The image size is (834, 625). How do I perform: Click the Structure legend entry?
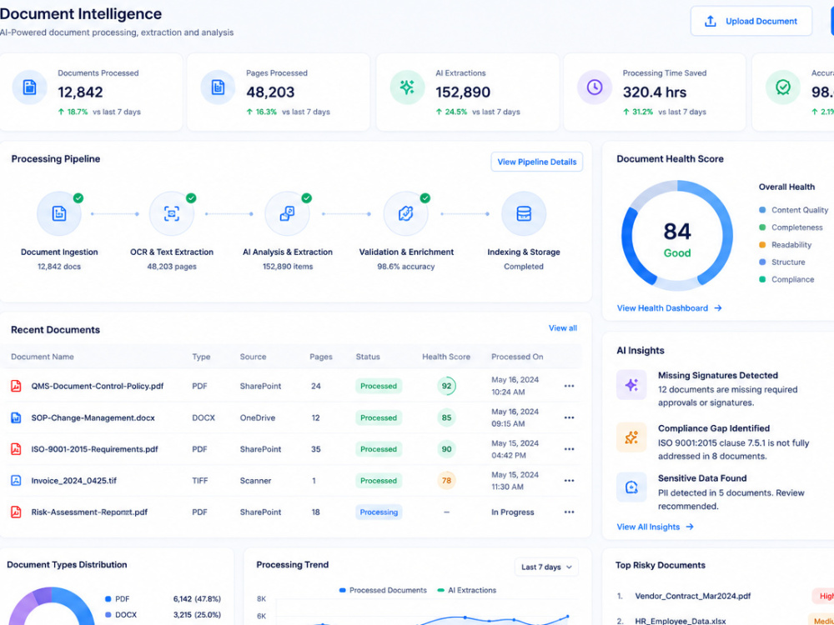782,262
